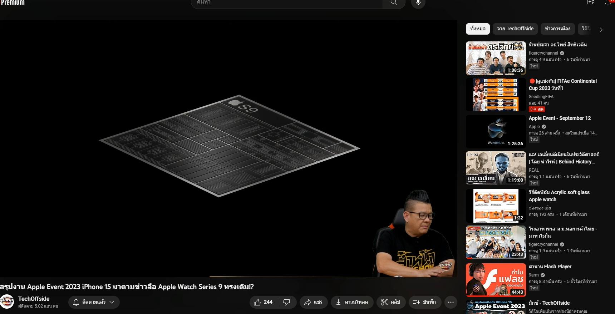Click the video title สรุปงาน Apple Event 2023
The image size is (615, 314).
[127, 287]
